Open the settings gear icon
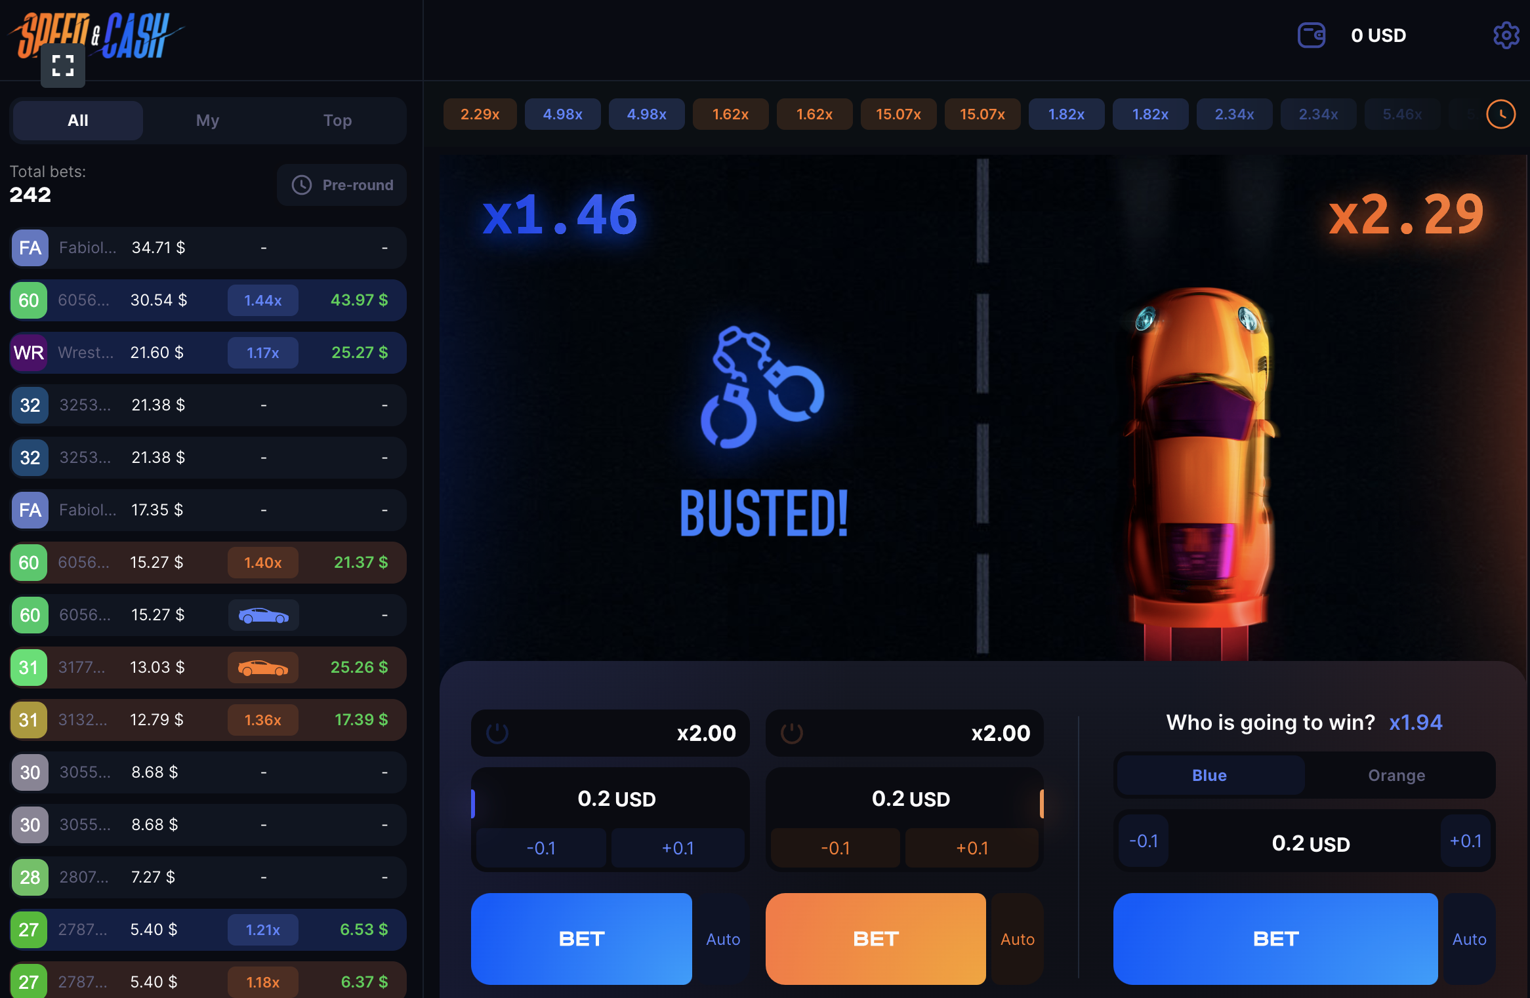Image resolution: width=1530 pixels, height=998 pixels. (1506, 35)
